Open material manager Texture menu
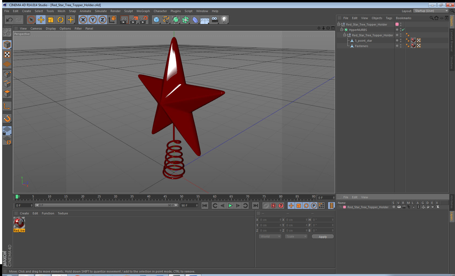This screenshot has height=276, width=455. 63,213
